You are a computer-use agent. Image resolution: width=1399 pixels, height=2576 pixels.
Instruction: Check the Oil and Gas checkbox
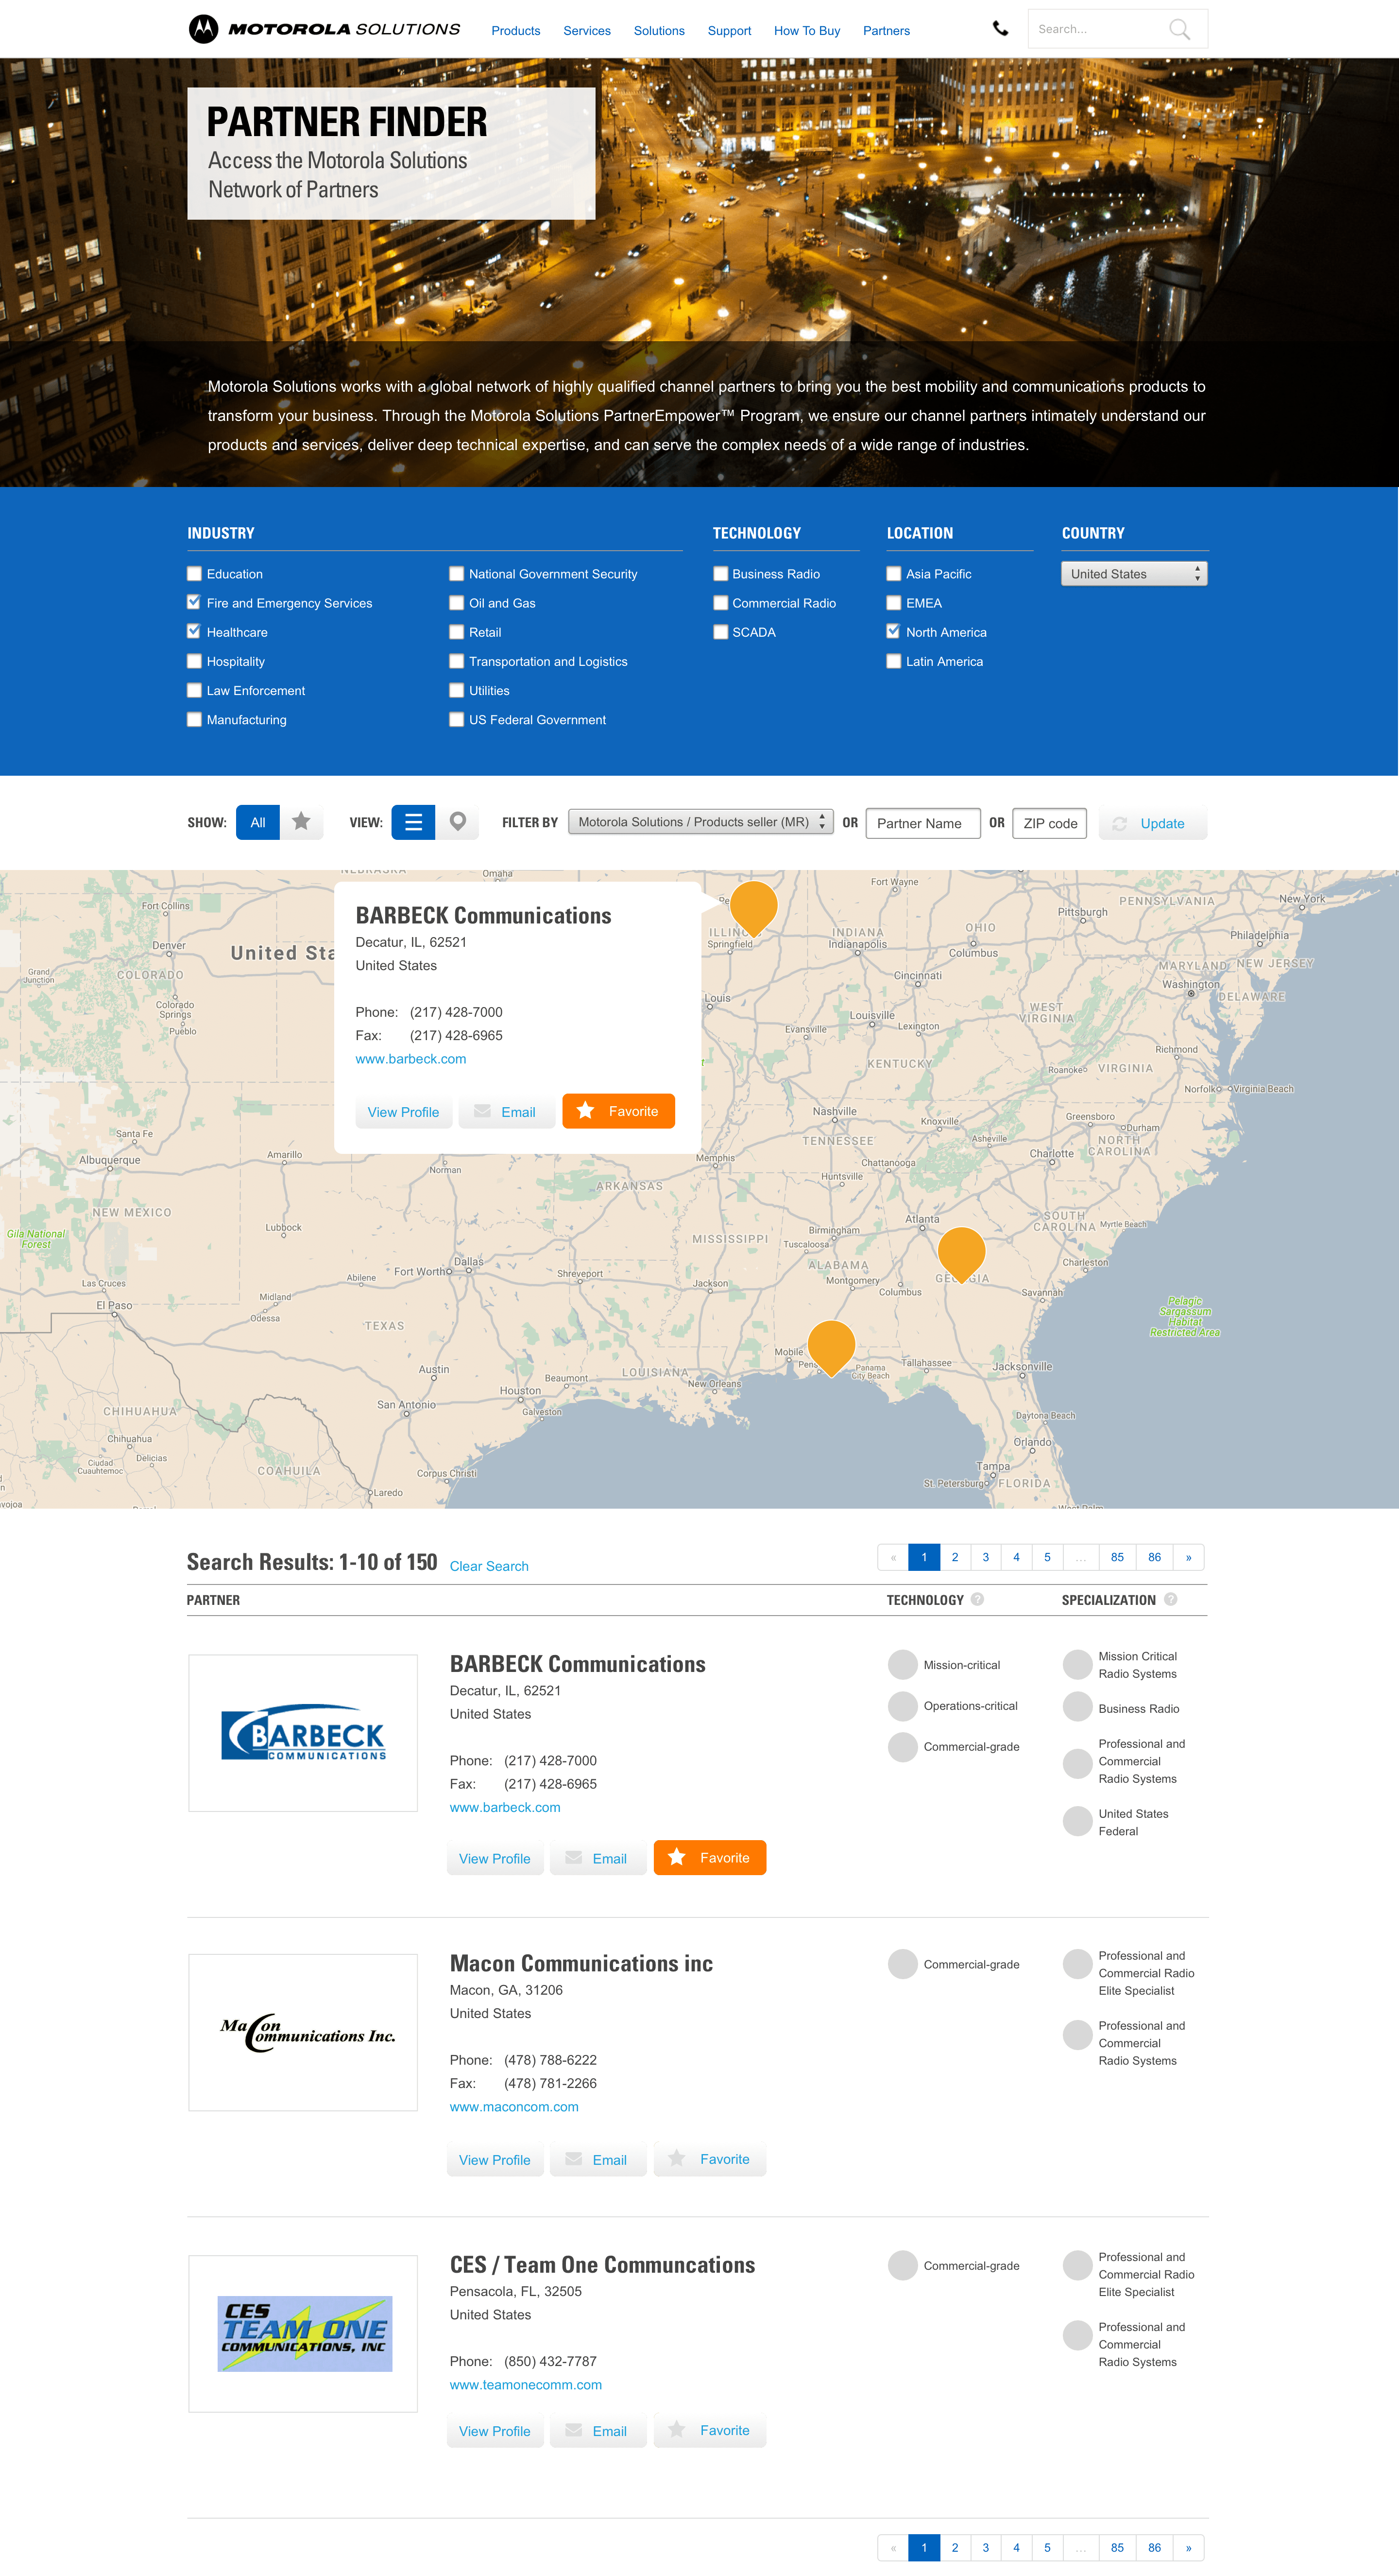tap(457, 603)
